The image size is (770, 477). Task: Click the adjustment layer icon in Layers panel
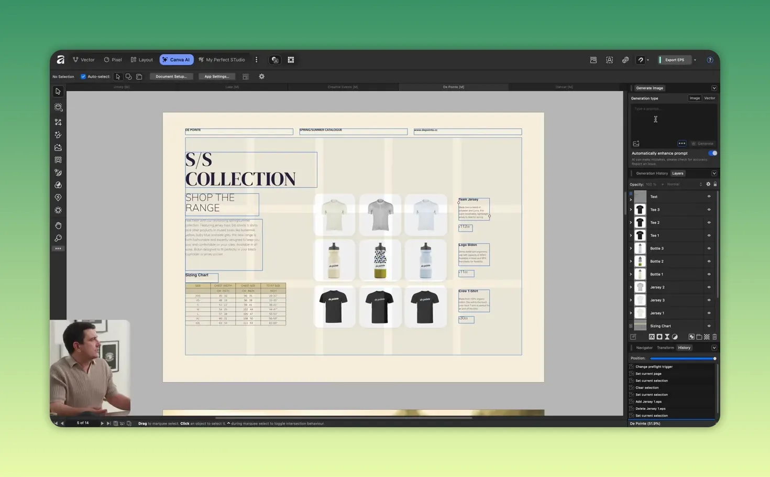tap(675, 337)
